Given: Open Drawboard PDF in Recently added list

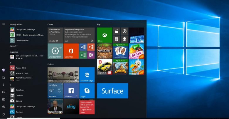Looking at the screenshot, I should click(27, 40).
